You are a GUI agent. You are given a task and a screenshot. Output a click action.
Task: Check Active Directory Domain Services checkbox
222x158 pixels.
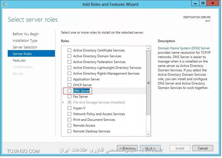[69, 56]
